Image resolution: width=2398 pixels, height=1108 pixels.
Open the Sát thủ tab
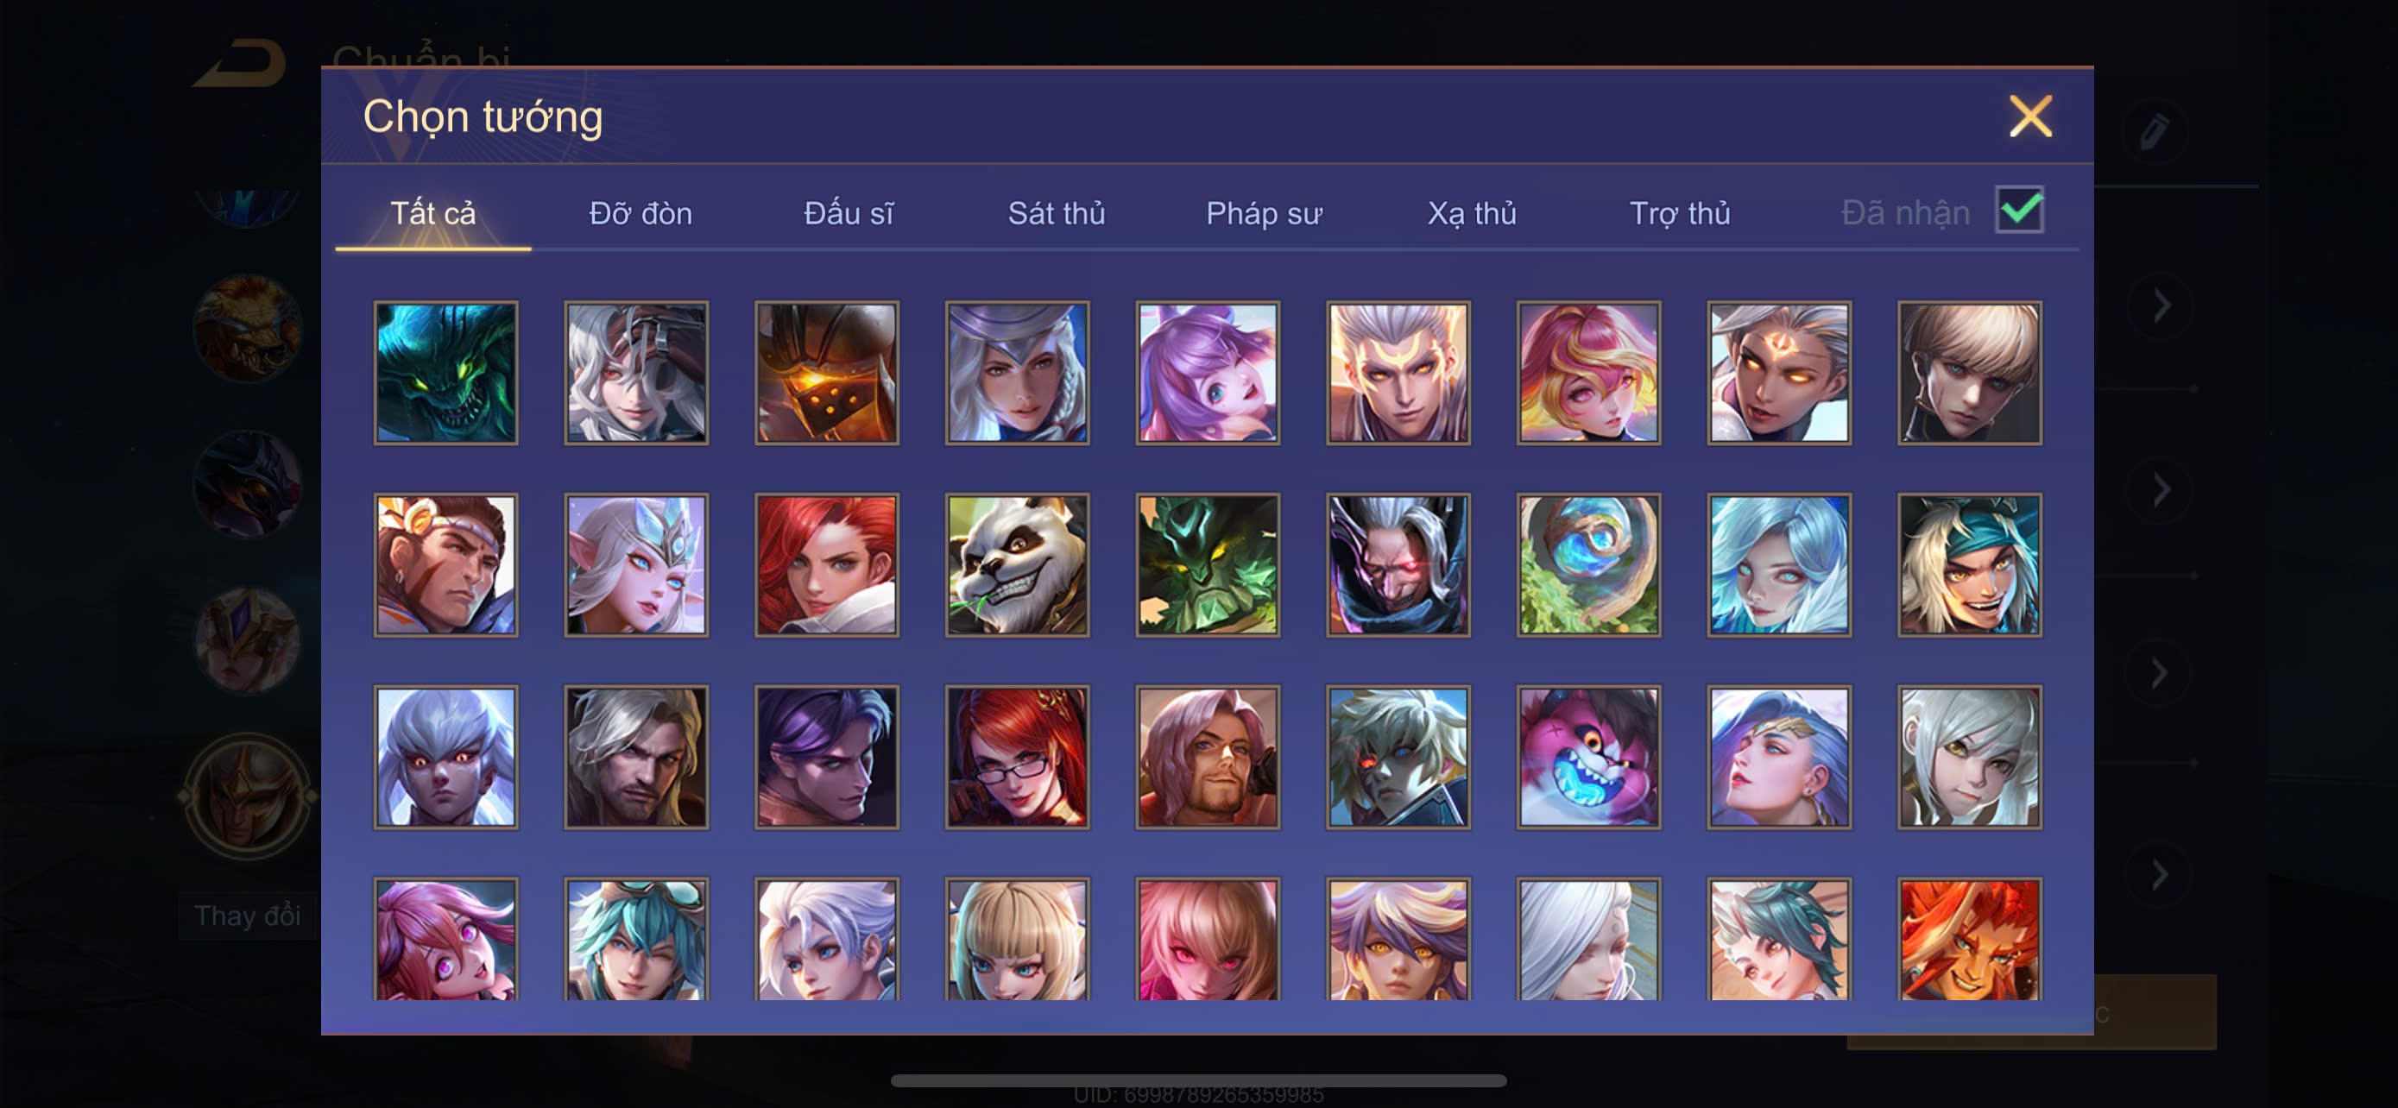point(1057,213)
